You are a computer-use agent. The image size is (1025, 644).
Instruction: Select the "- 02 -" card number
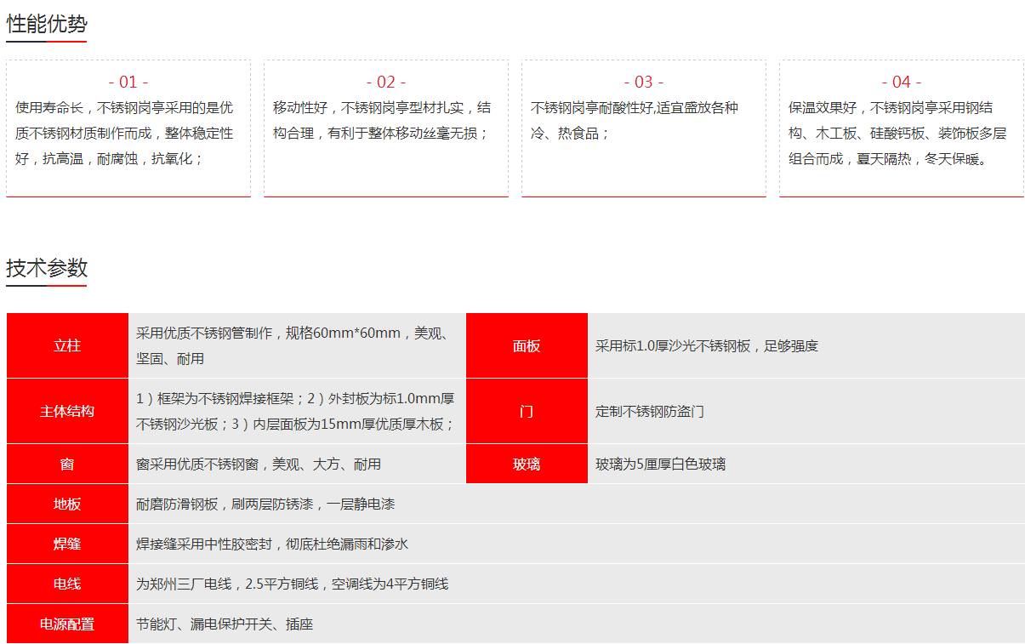(386, 82)
